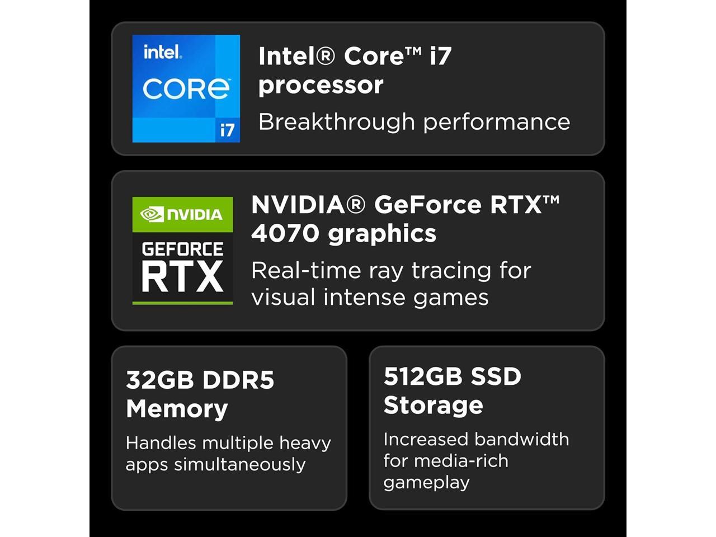The image size is (716, 537).
Task: Click the "Increased bandwidth for media-rich gameplay" text
Action: tap(476, 460)
